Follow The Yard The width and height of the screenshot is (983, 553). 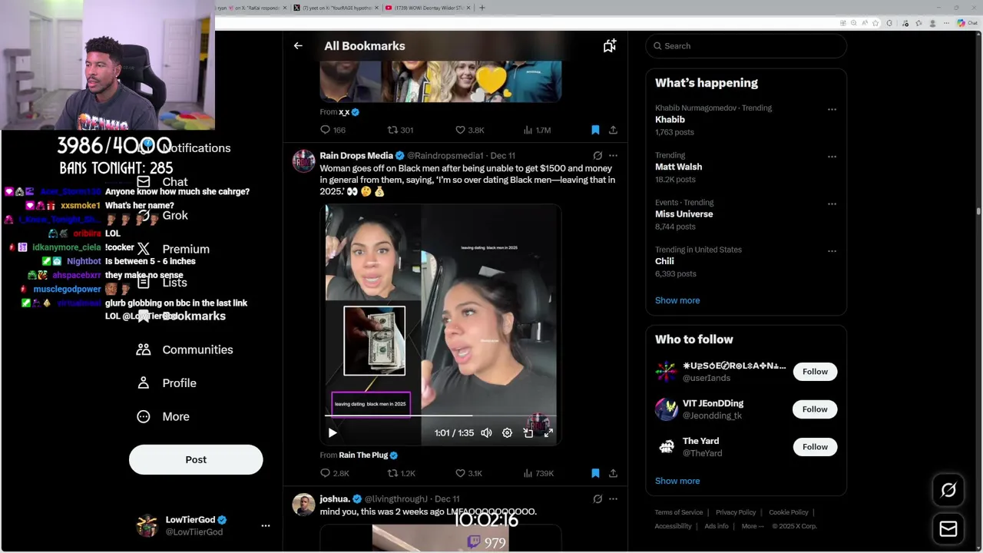tap(815, 447)
